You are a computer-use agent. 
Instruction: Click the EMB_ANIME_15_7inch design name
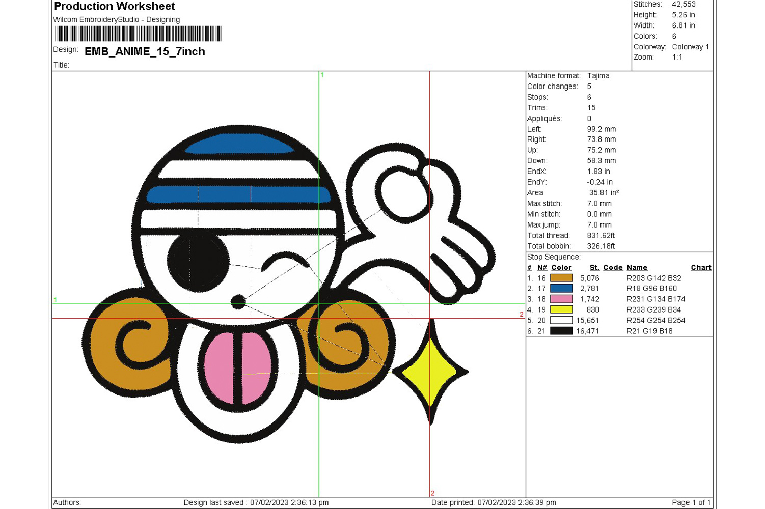[x=145, y=51]
